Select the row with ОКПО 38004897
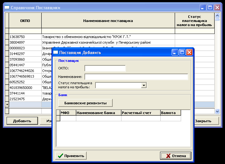Viewport: 225px width, 164px height. [25, 42]
